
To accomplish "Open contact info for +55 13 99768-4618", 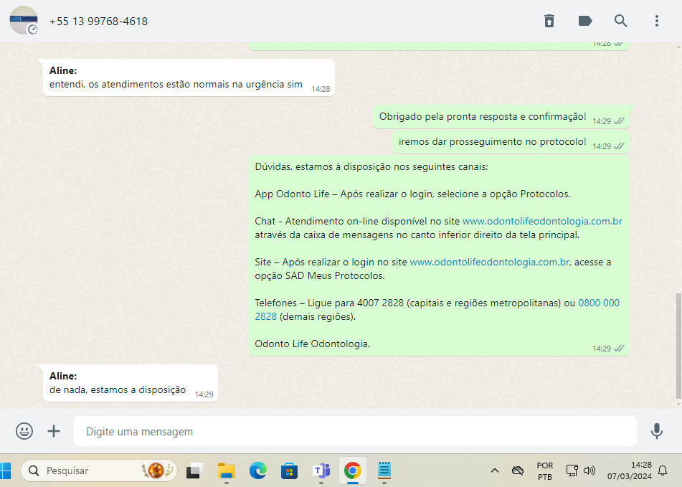I will click(98, 22).
